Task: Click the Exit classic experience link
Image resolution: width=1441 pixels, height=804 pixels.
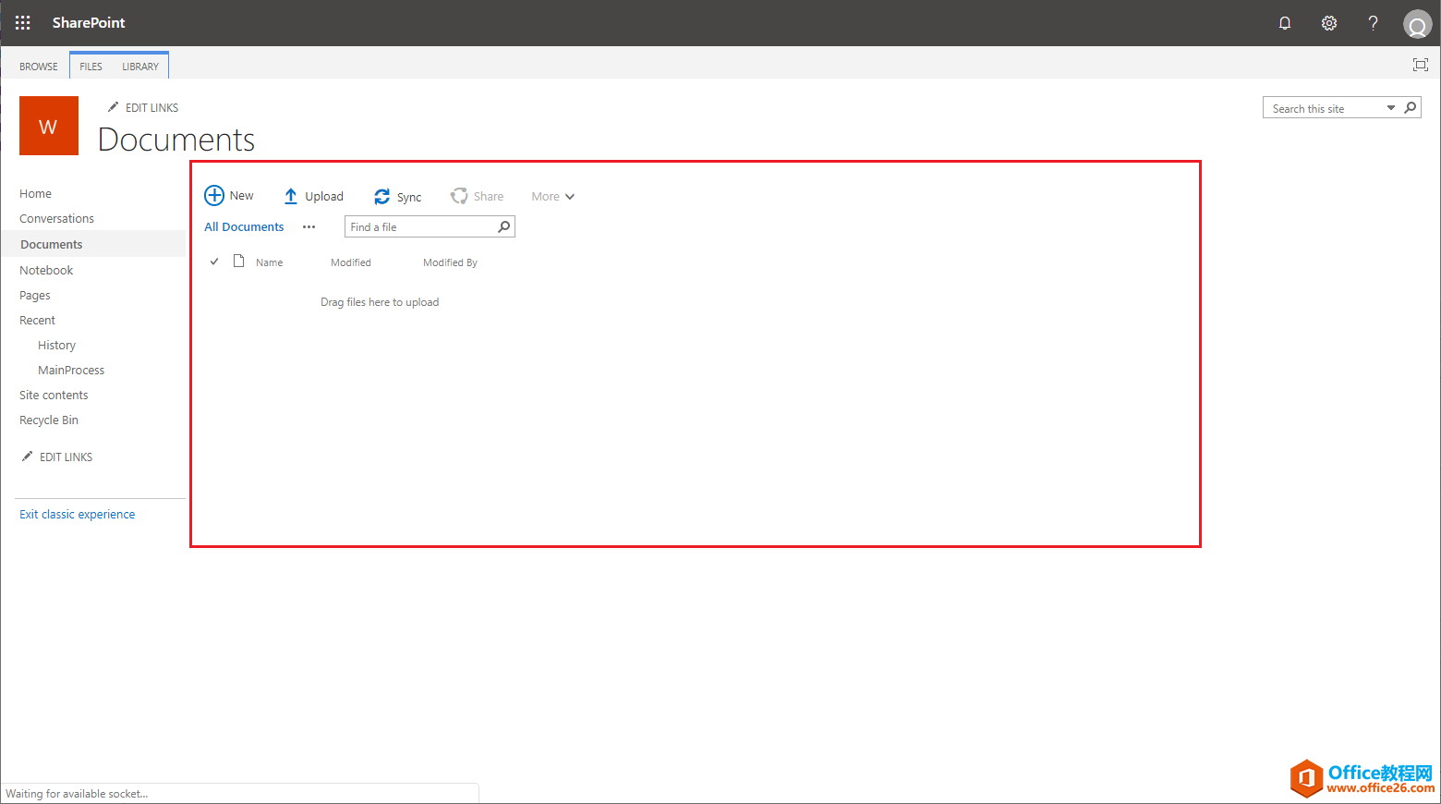Action: (x=77, y=514)
